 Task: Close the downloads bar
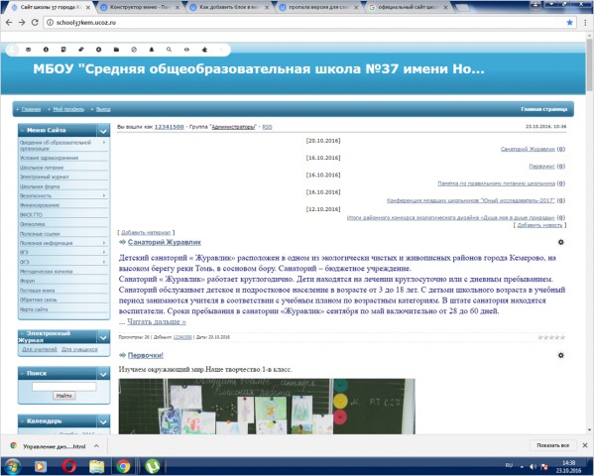coord(585,445)
